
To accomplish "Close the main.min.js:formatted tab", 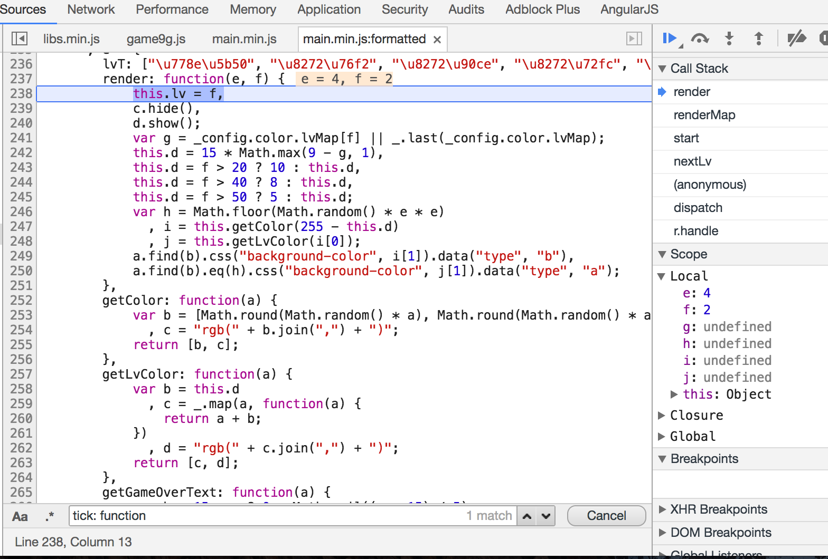I will point(437,40).
